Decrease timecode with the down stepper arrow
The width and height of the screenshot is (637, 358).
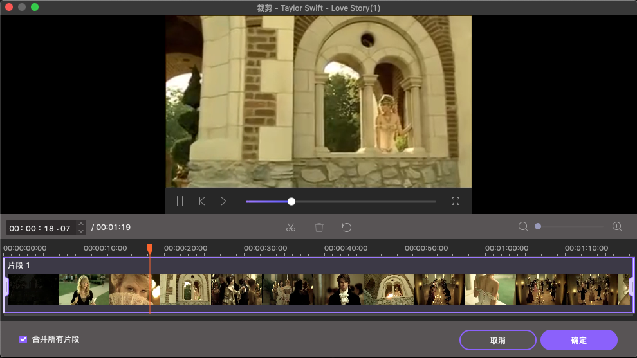point(81,231)
